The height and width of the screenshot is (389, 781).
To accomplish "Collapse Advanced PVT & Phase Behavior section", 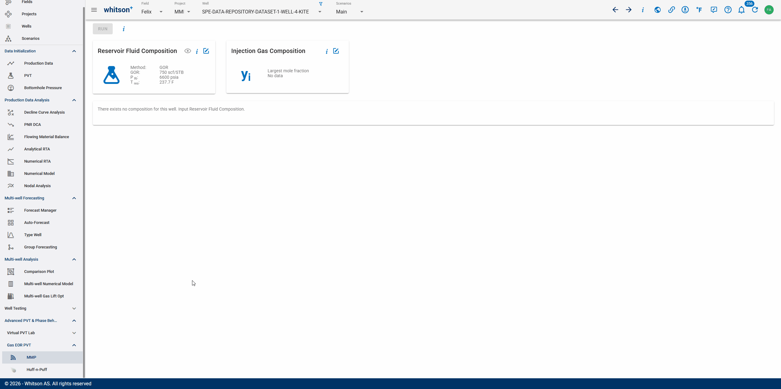I will pyautogui.click(x=74, y=321).
